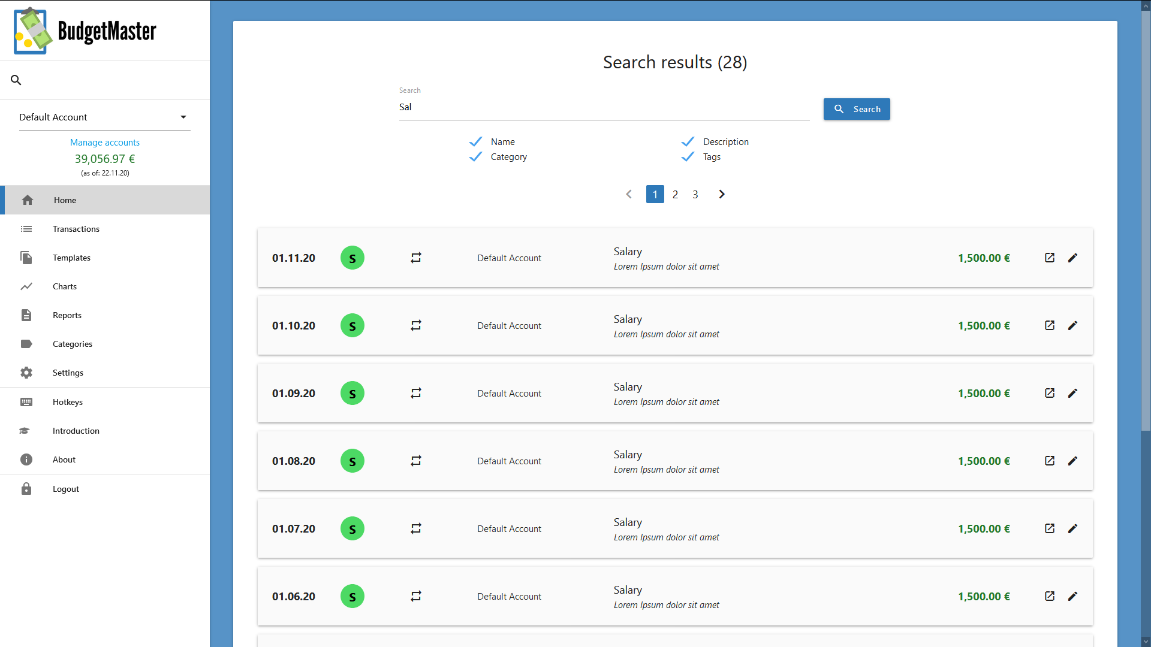1151x647 pixels.
Task: Click the Lorem Ipsum description in the 01.06.20 row
Action: pyautogui.click(x=666, y=605)
